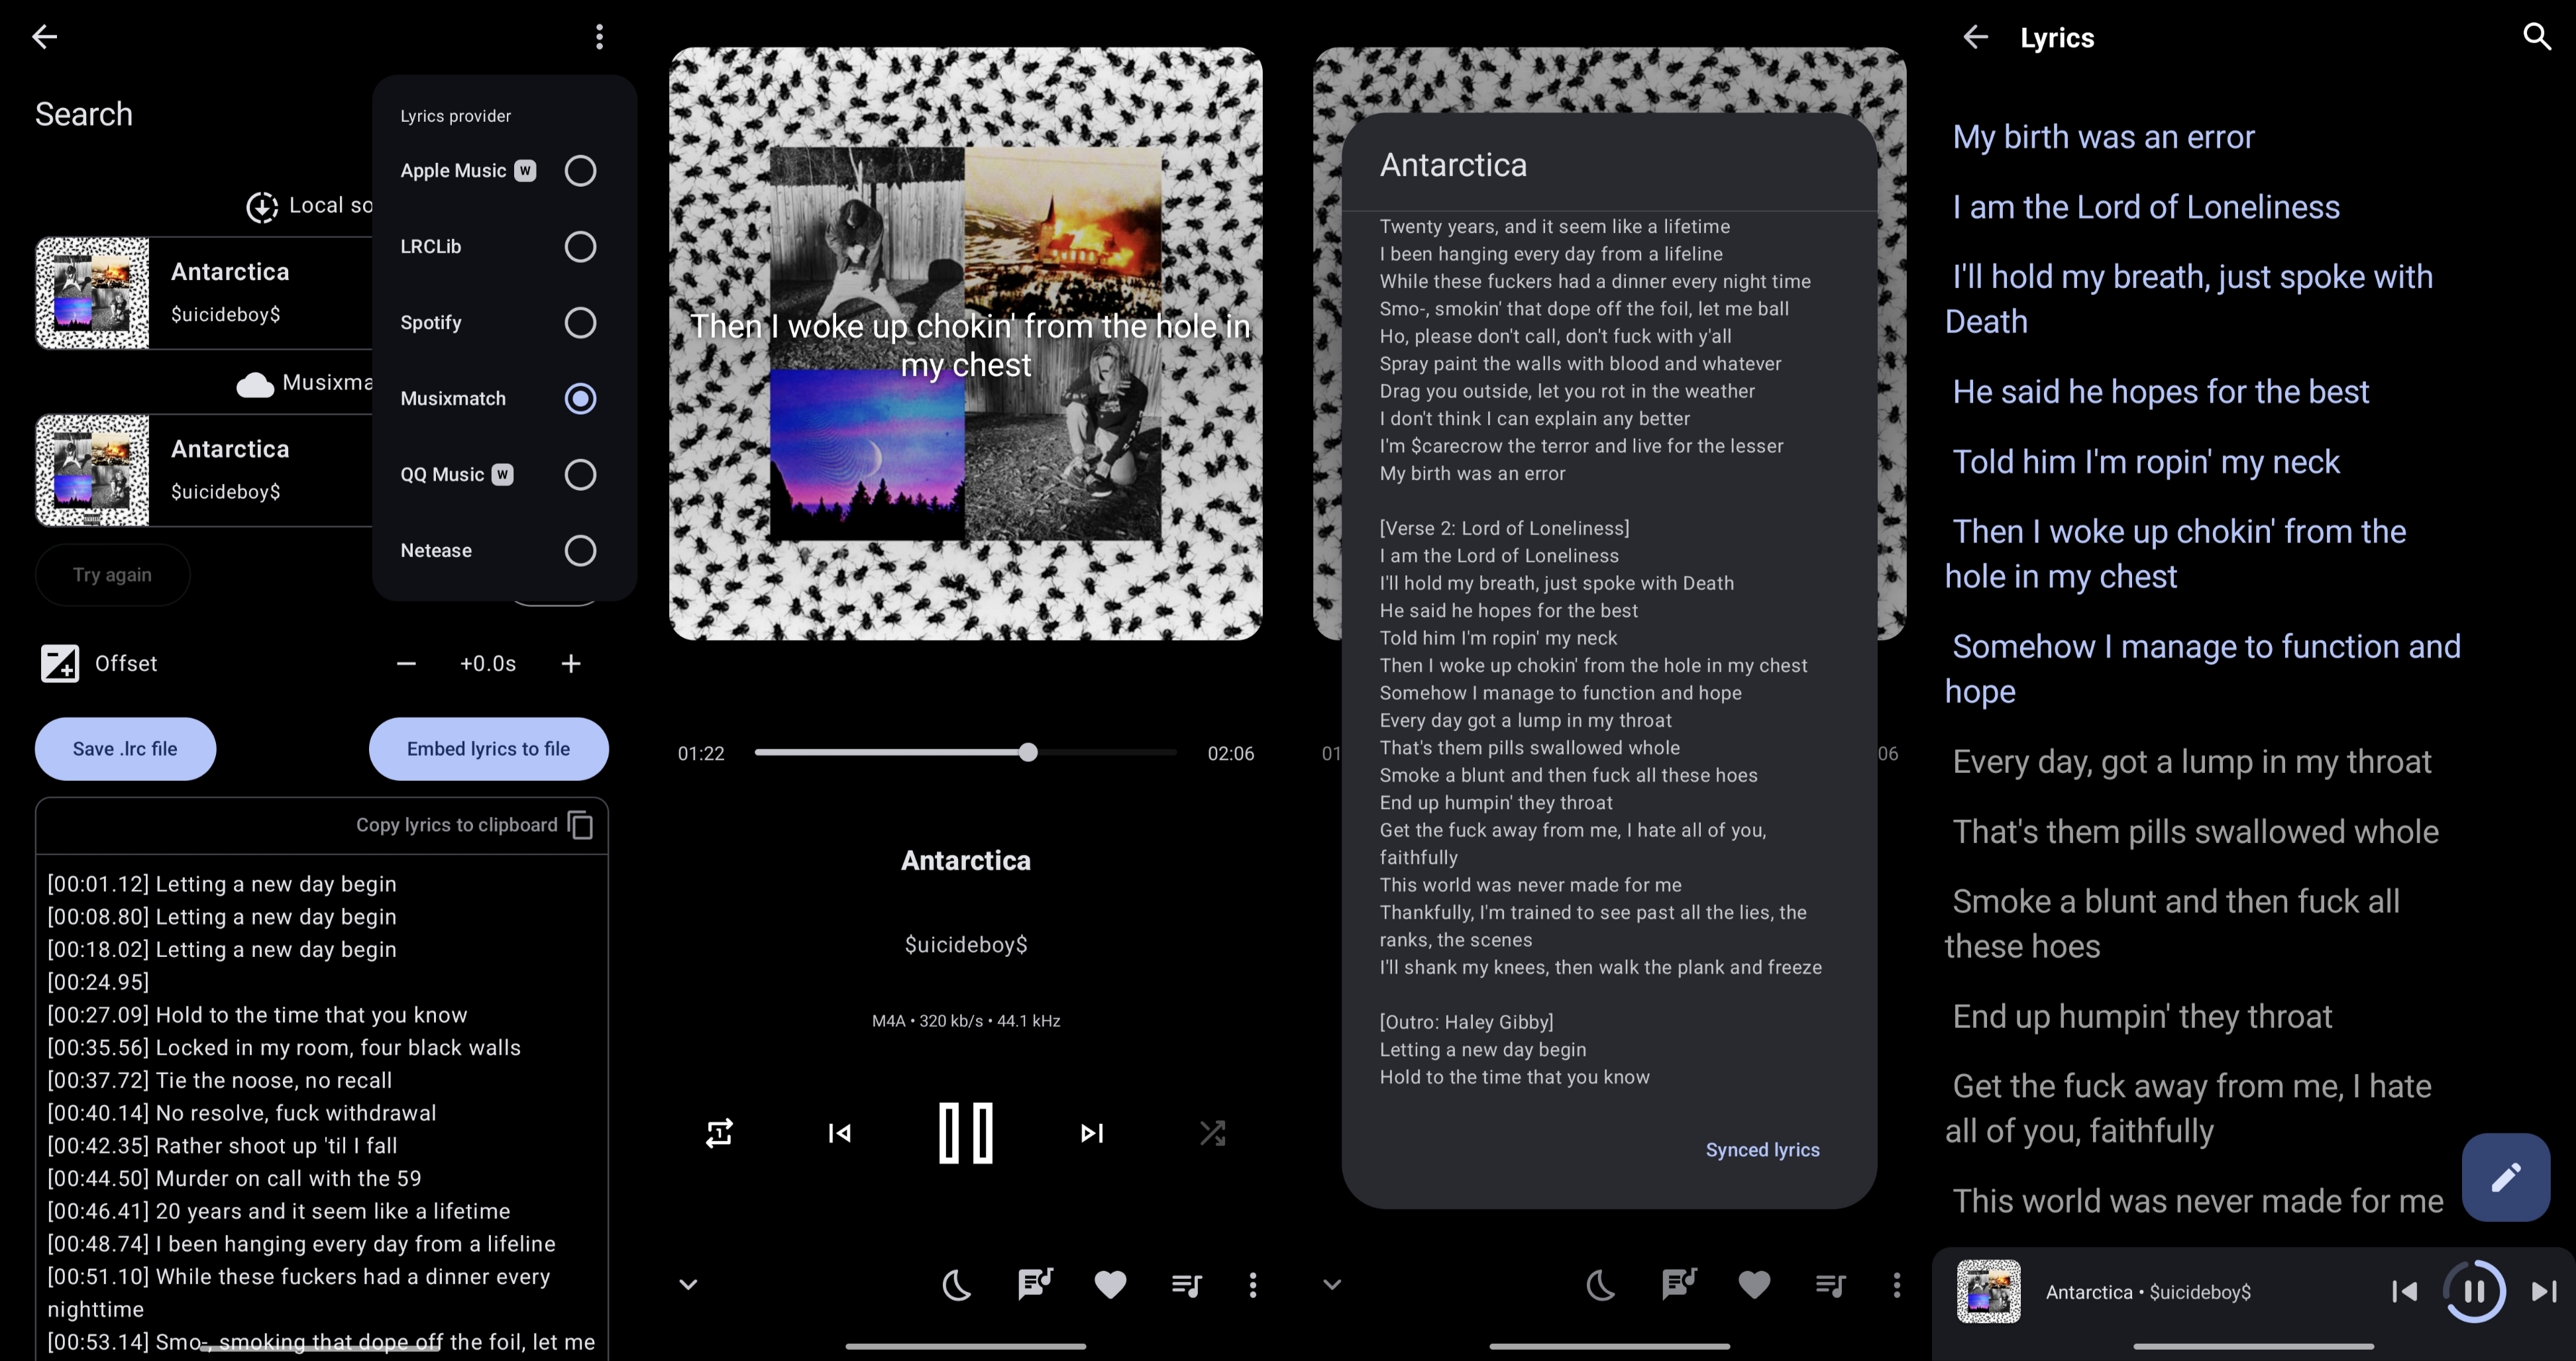Decrease lyrics offset with minus button

[406, 664]
